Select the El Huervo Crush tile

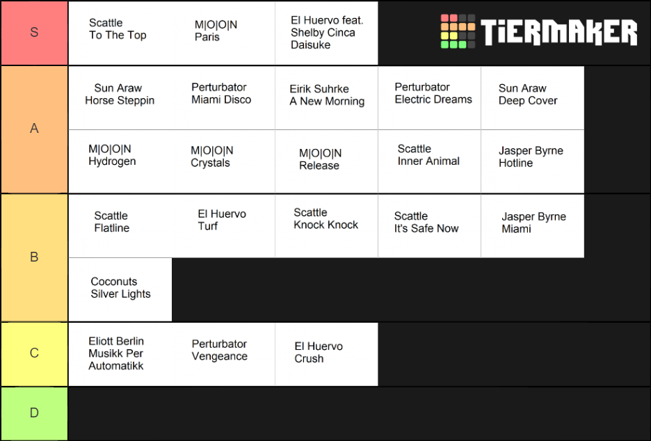pos(326,354)
